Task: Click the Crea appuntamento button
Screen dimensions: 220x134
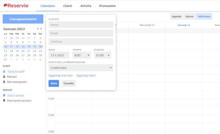Action: pos(23,19)
